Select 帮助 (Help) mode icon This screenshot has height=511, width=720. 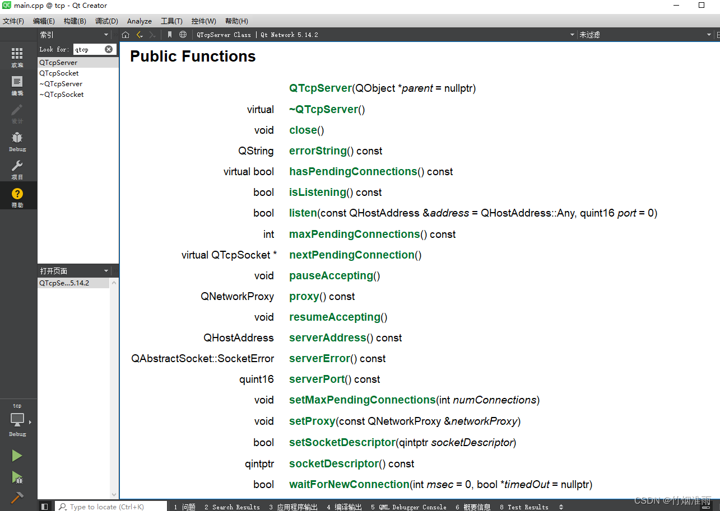point(17,197)
